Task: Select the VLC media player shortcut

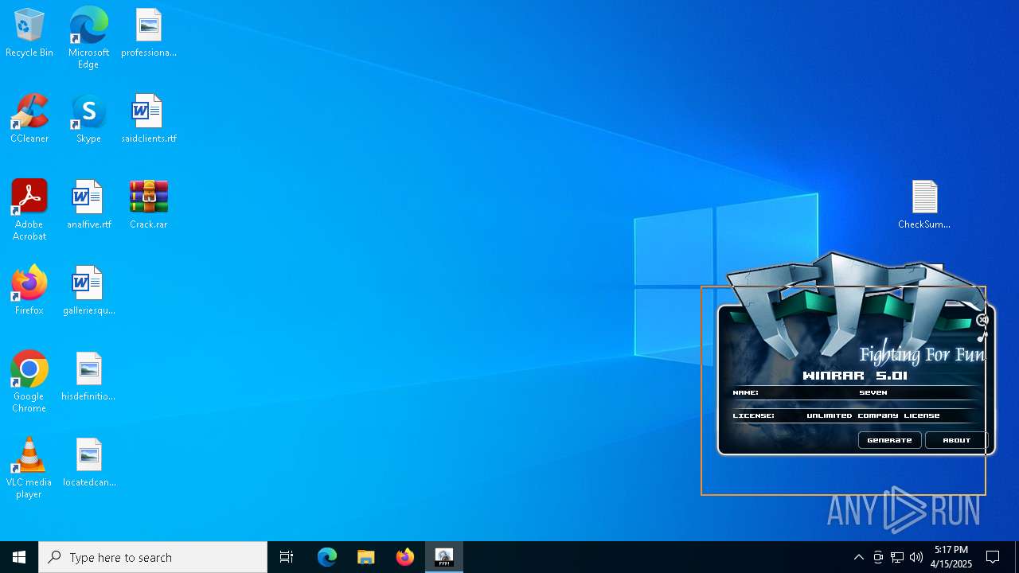Action: tap(29, 468)
